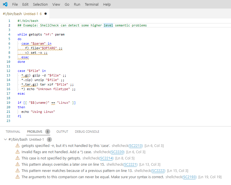Click warning icon for SC2214 problem
Screen dimensions: 231x185
click(x=18, y=158)
